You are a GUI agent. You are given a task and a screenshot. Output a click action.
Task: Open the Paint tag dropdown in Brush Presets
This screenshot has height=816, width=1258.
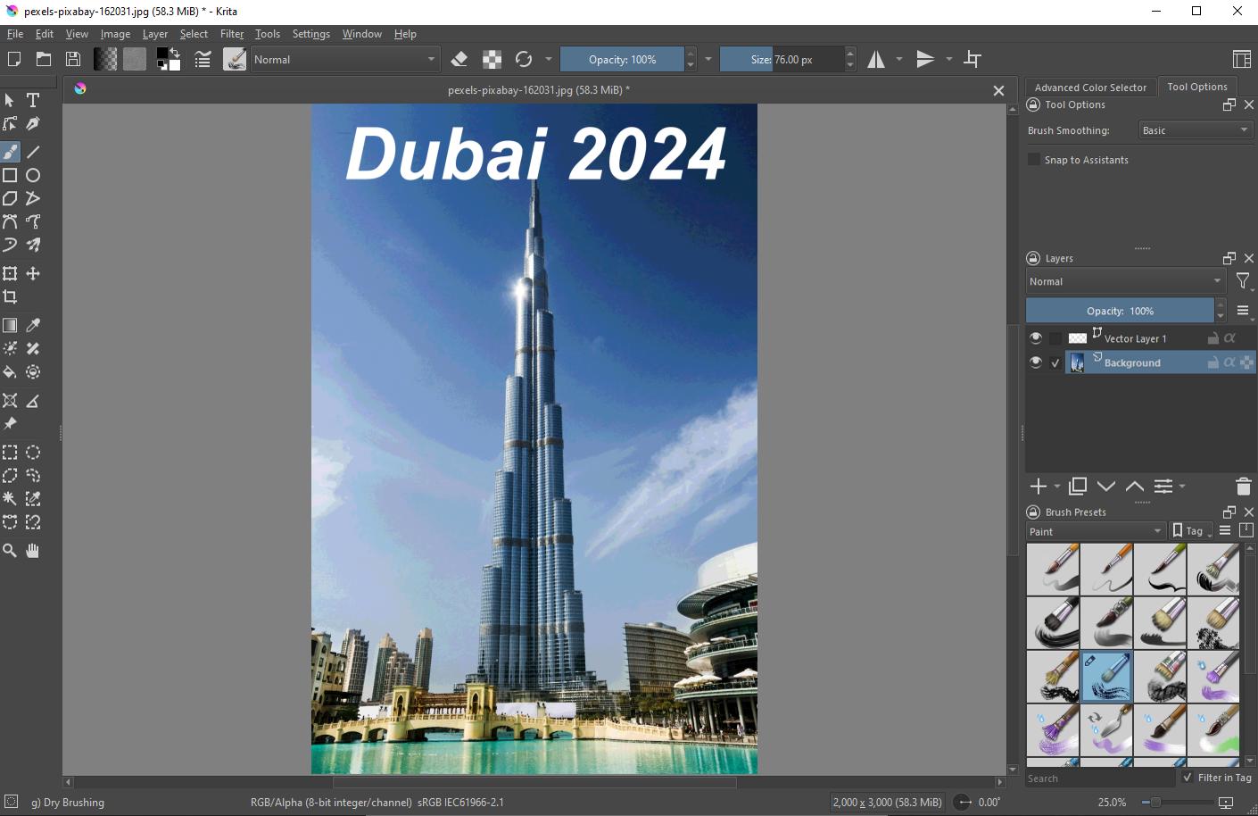pos(1095,530)
